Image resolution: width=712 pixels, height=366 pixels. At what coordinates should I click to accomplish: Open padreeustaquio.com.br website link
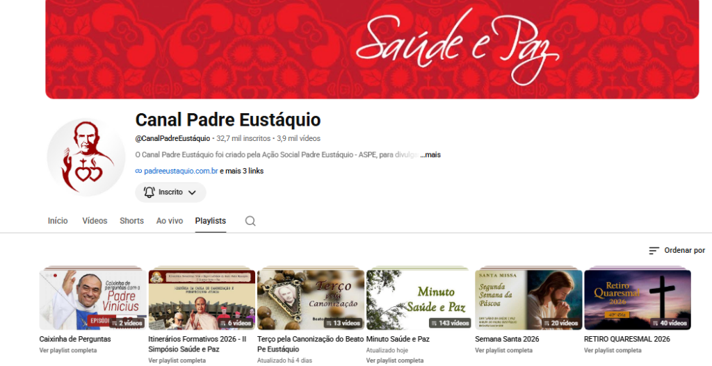pos(181,171)
